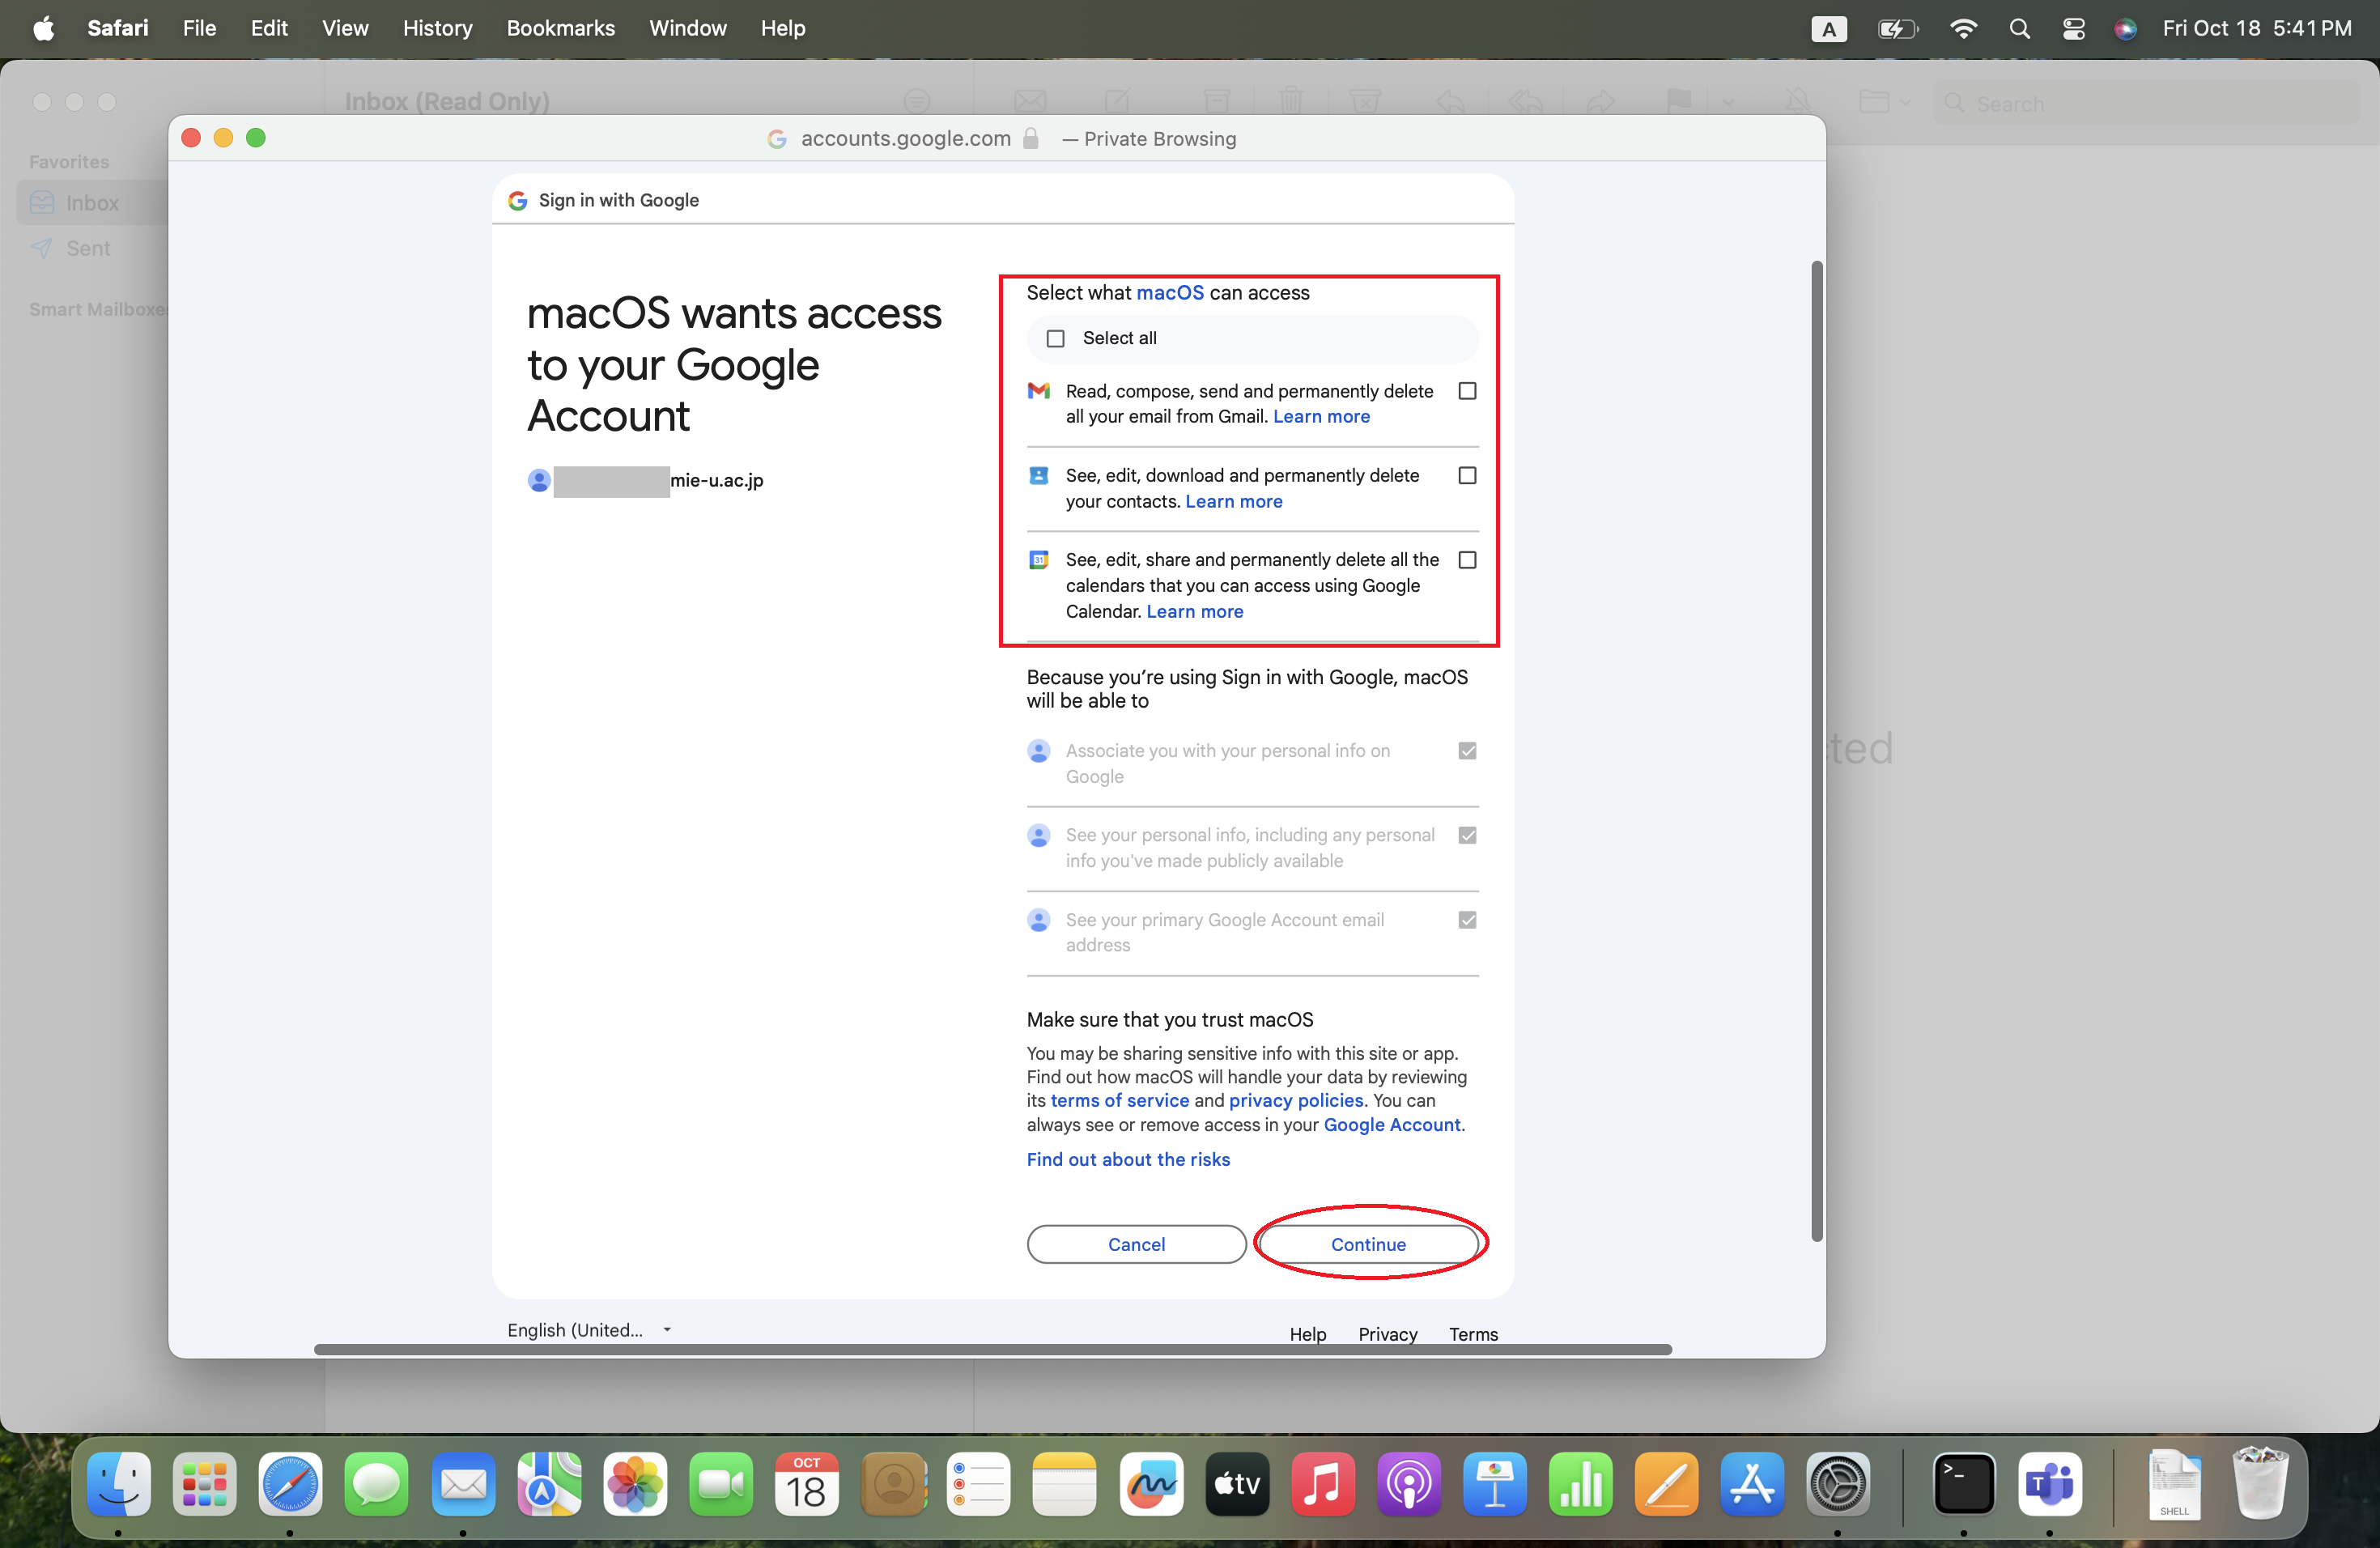This screenshot has height=1548, width=2380.
Task: Click primary Google Account email address checkbox
Action: 1467,919
